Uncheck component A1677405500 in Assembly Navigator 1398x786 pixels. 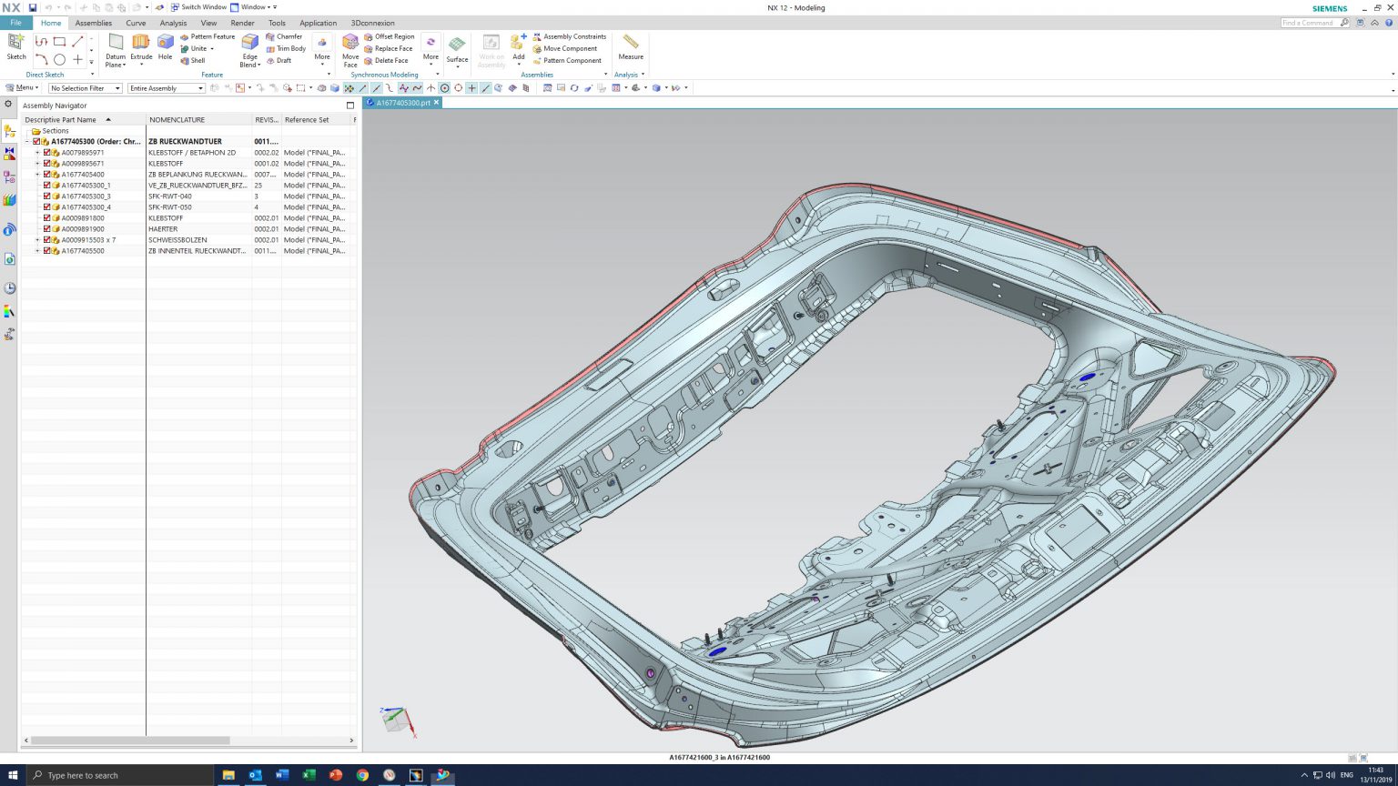47,250
